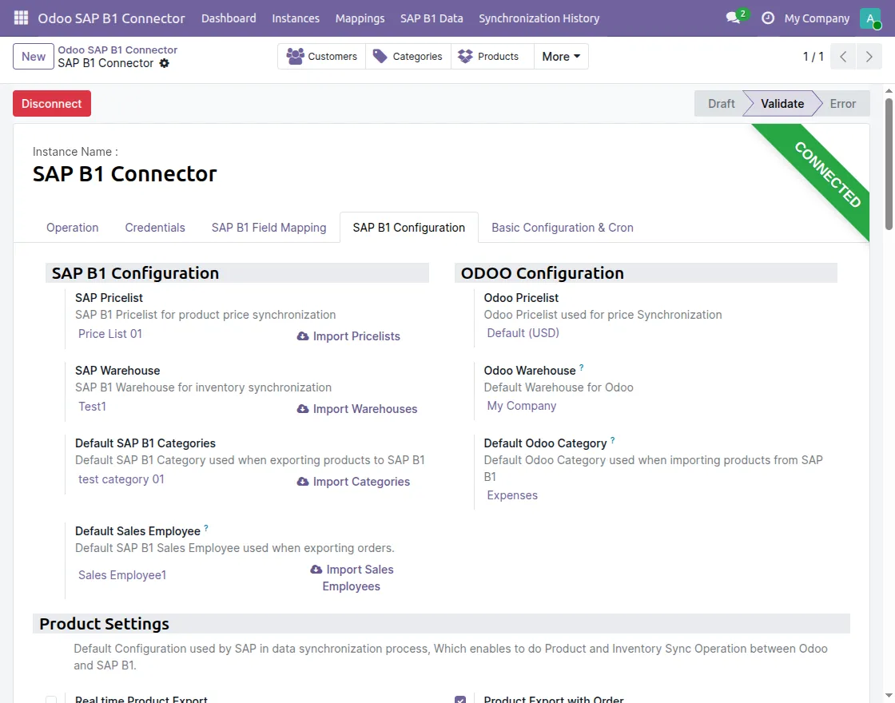Click the red Disconnect button
The height and width of the screenshot is (703, 895).
pos(52,103)
